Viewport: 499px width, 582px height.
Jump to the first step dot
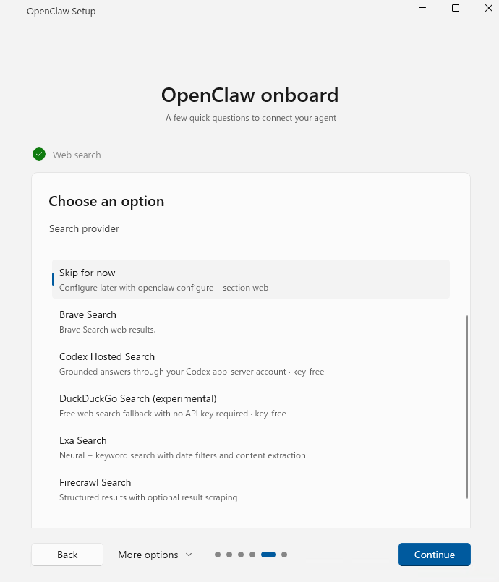pos(218,555)
